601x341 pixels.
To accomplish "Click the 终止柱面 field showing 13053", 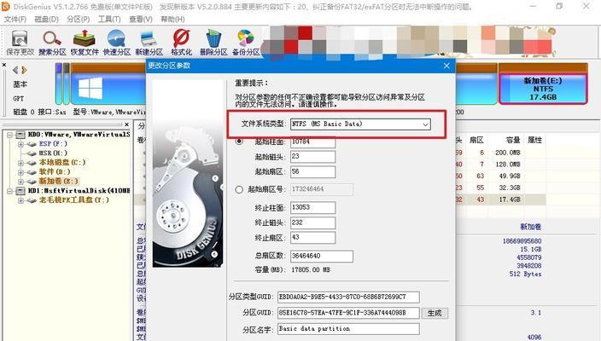I will click(x=312, y=207).
